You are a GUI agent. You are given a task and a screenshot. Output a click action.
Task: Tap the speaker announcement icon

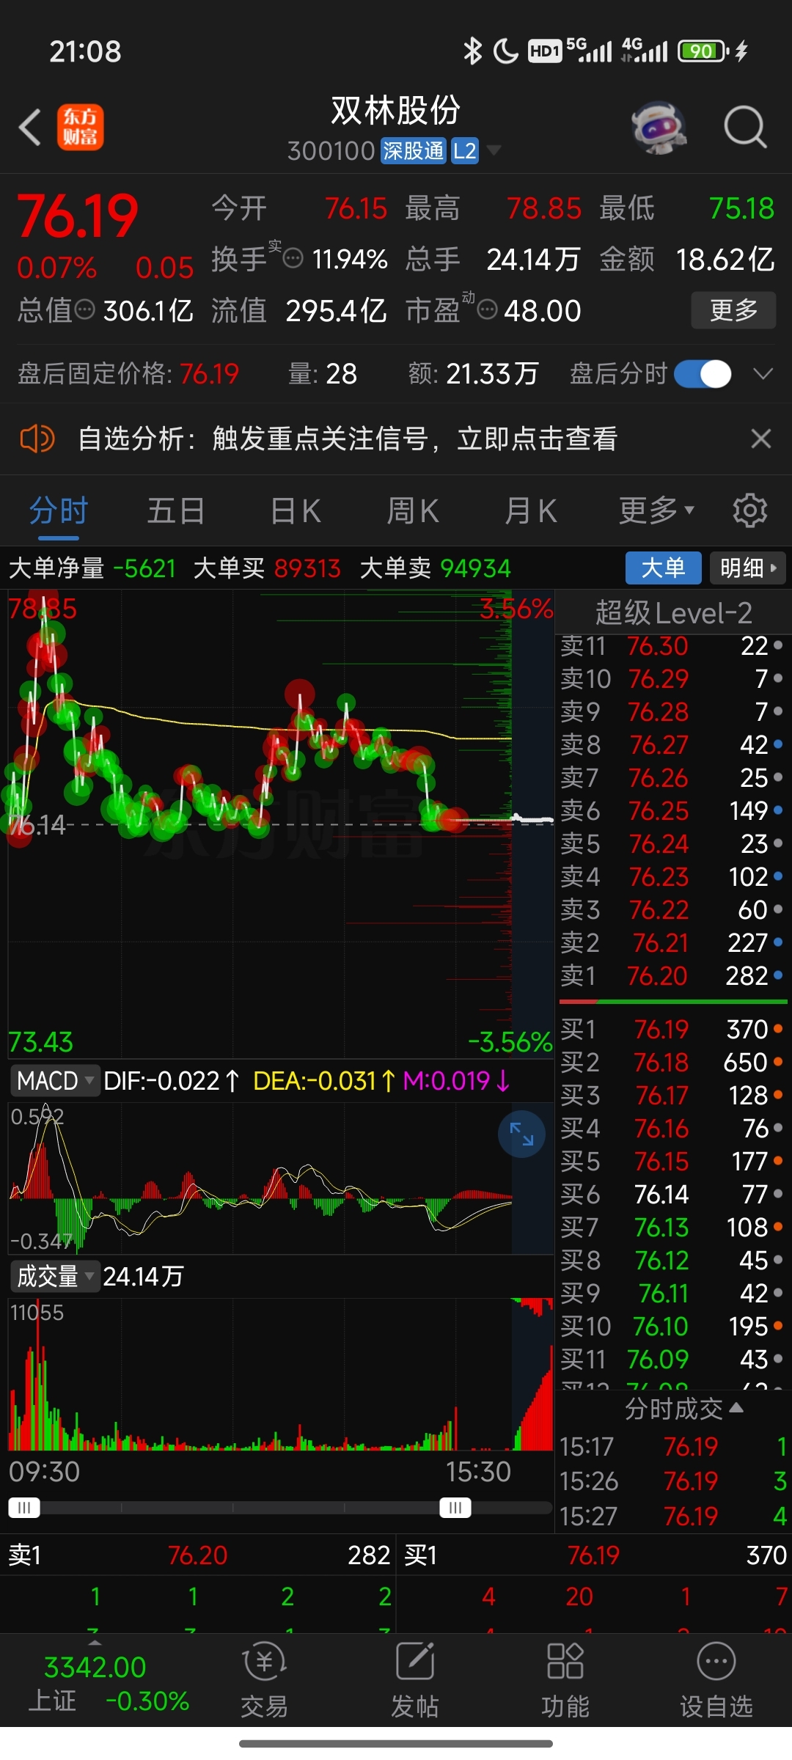coord(37,439)
